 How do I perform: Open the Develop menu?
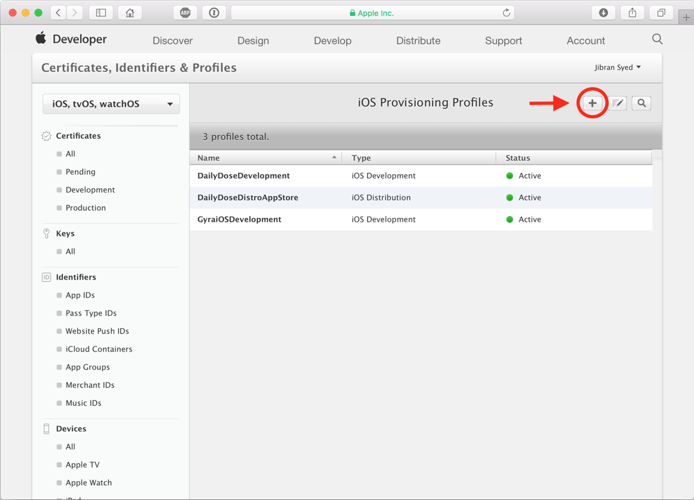(333, 40)
